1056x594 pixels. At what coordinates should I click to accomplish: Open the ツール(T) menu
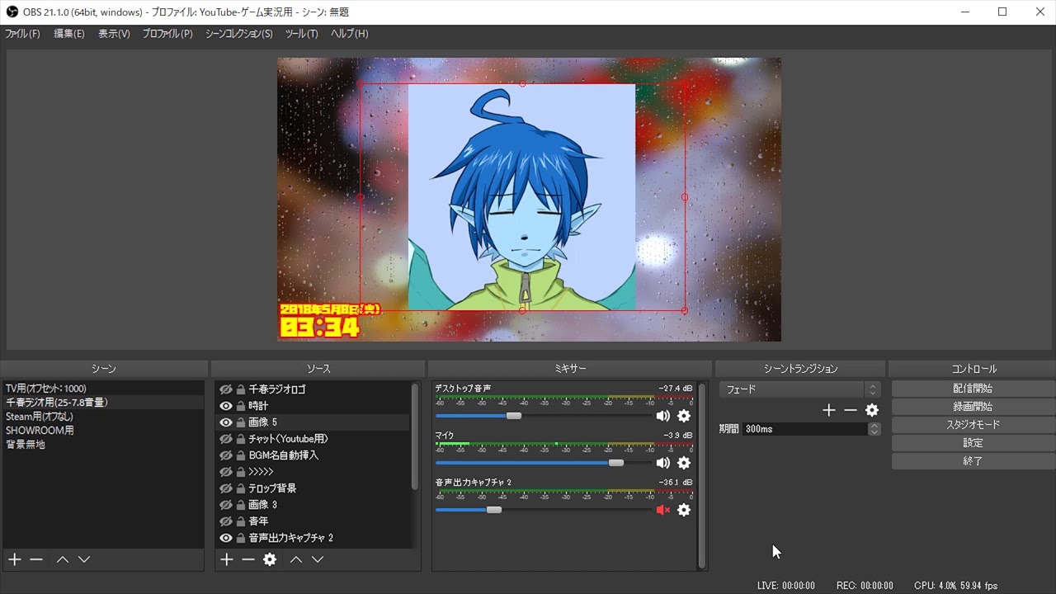(x=301, y=34)
